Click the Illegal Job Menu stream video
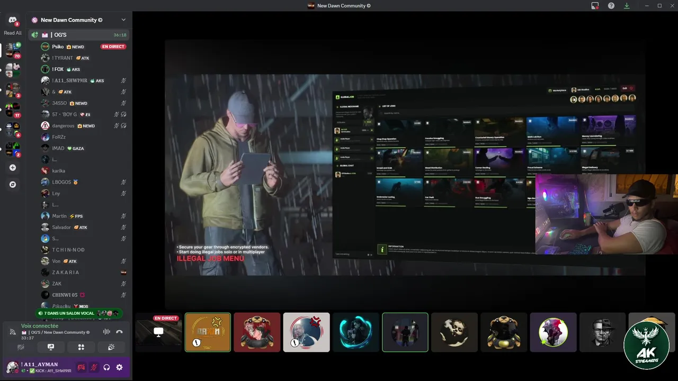 point(405,175)
